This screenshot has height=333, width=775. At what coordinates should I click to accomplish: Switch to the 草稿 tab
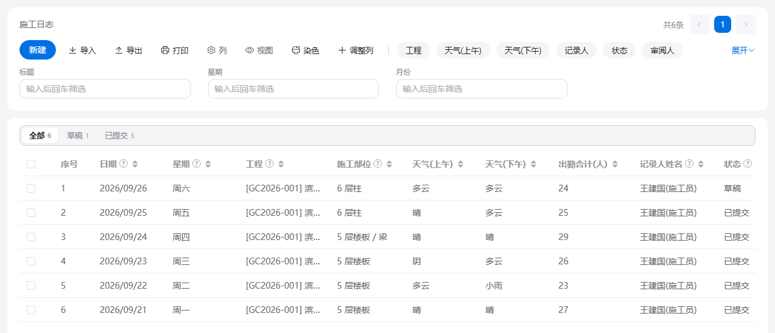click(78, 136)
